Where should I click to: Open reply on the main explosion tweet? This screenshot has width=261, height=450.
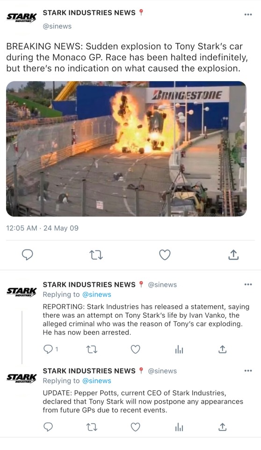27,255
